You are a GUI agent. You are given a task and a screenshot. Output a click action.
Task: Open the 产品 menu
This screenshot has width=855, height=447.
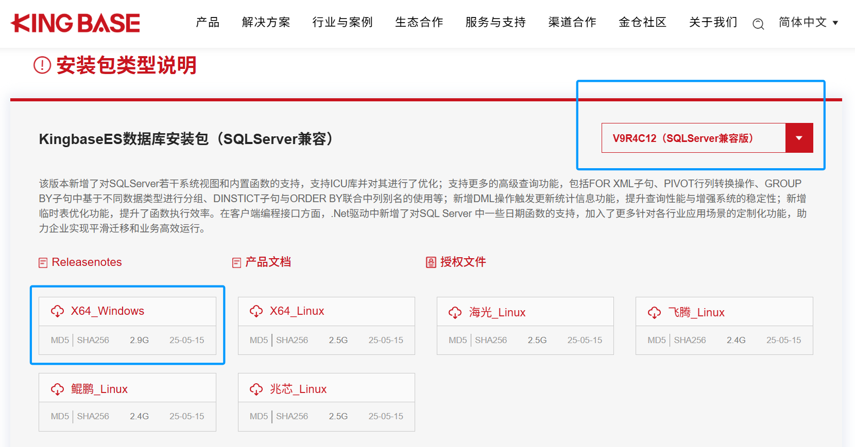coord(208,23)
